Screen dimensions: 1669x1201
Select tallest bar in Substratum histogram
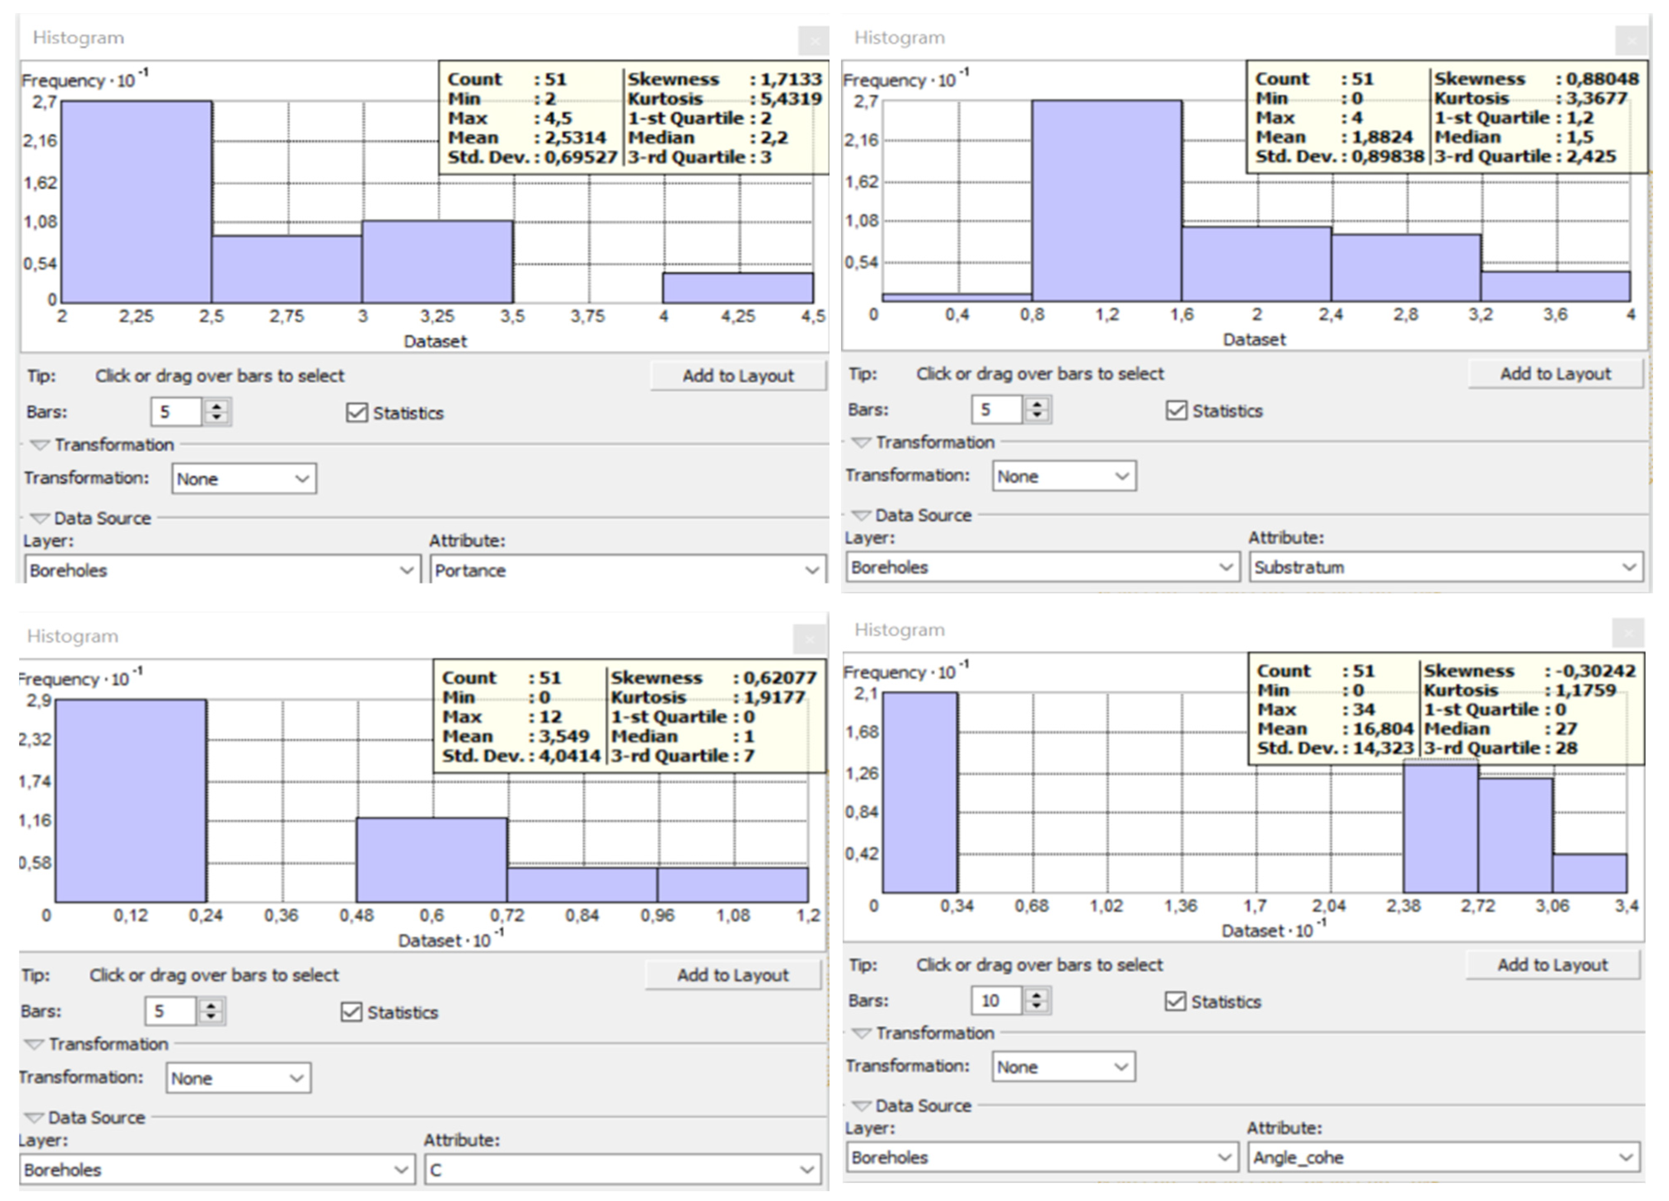[x=1106, y=201]
